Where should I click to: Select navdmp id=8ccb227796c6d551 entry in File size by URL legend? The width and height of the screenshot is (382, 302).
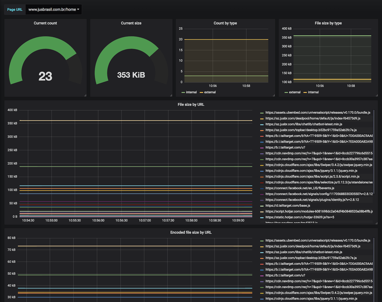click(319, 153)
